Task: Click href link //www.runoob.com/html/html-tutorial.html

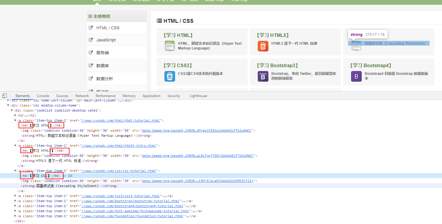Action: pos(121,120)
